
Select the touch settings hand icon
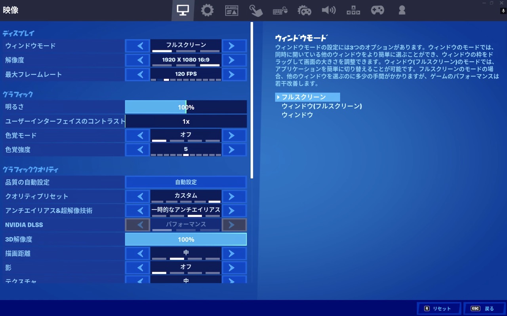click(256, 10)
